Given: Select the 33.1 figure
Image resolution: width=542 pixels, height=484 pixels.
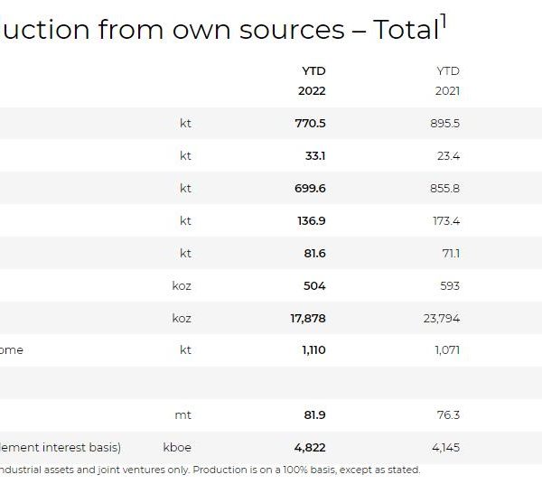Looking at the screenshot, I should click(315, 155).
